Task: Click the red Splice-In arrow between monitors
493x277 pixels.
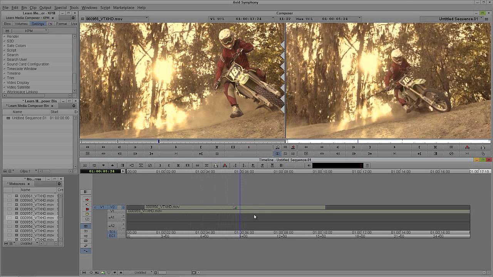Action: (293, 147)
